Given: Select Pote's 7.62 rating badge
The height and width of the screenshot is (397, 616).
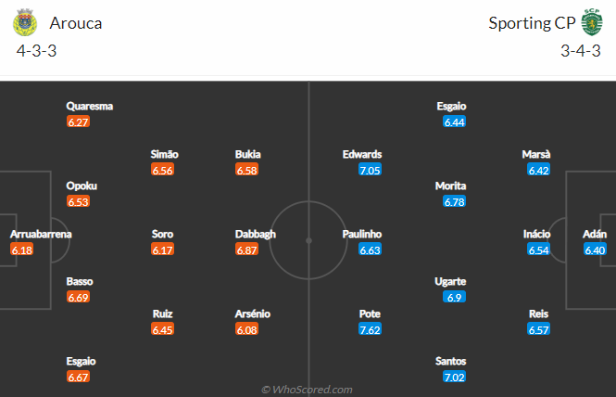Looking at the screenshot, I should (x=371, y=329).
